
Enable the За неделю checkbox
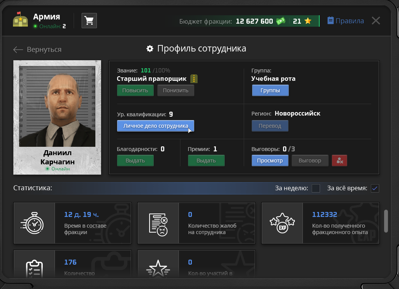pyautogui.click(x=316, y=188)
